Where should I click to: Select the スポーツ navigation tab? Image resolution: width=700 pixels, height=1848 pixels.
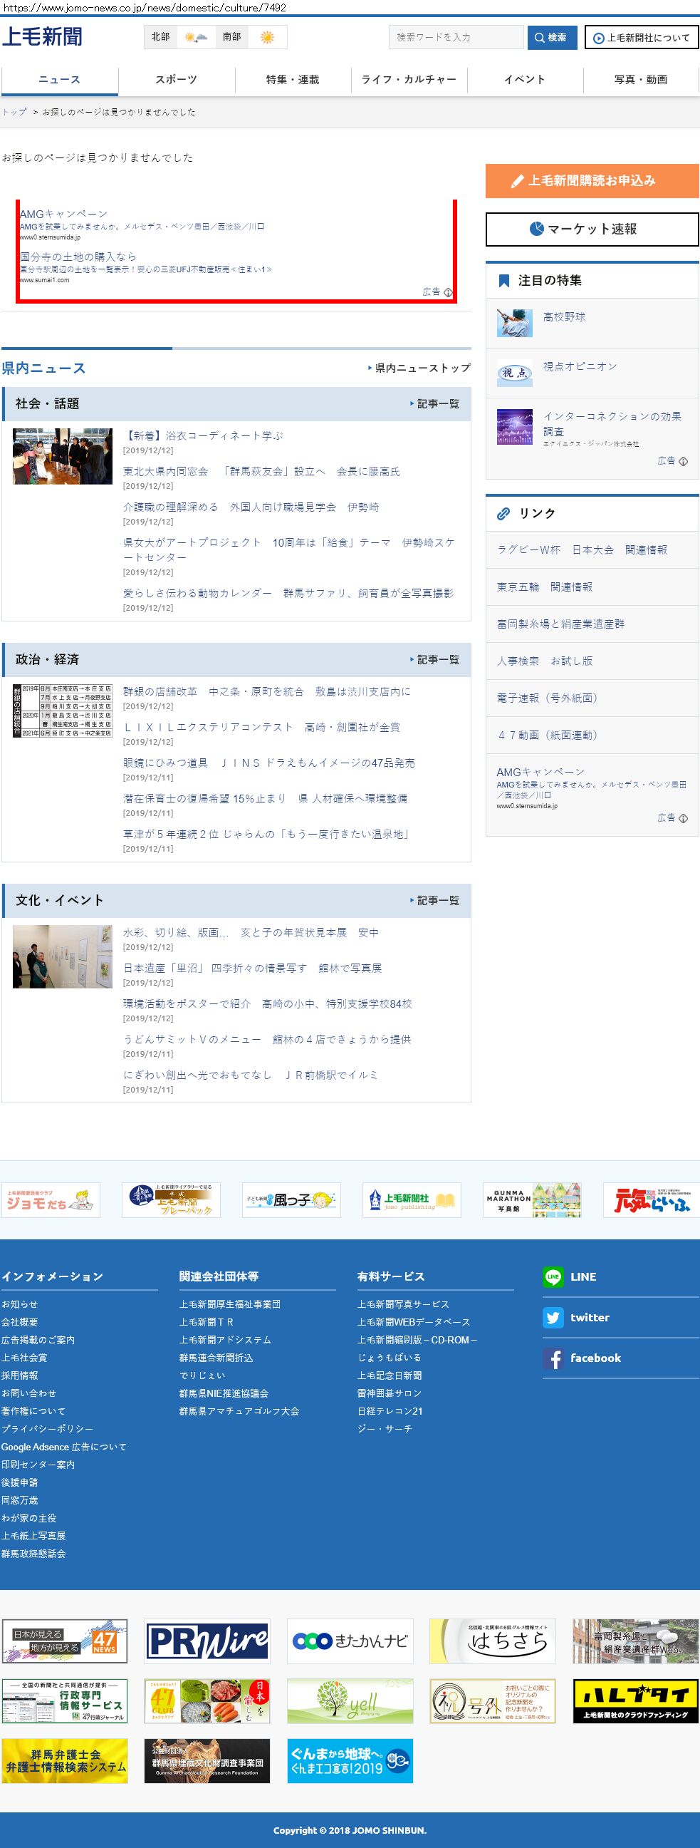(x=177, y=80)
